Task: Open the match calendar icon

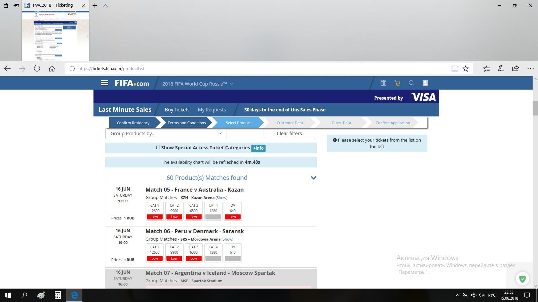Action: click(383, 83)
